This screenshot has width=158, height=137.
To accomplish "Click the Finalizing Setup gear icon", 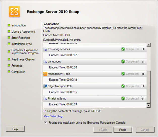I will 45,99.
